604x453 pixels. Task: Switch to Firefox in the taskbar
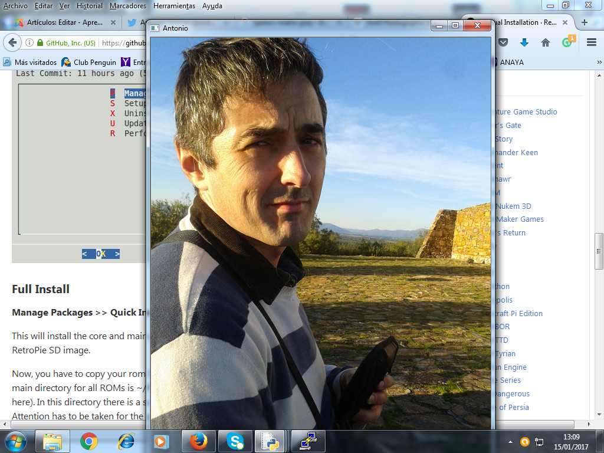click(198, 441)
